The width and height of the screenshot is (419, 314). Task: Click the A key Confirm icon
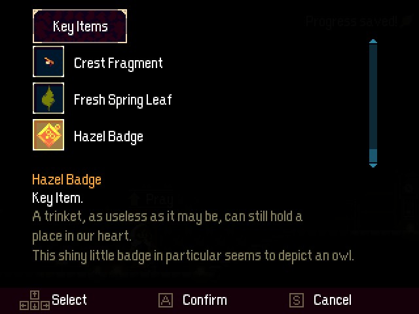[166, 300]
